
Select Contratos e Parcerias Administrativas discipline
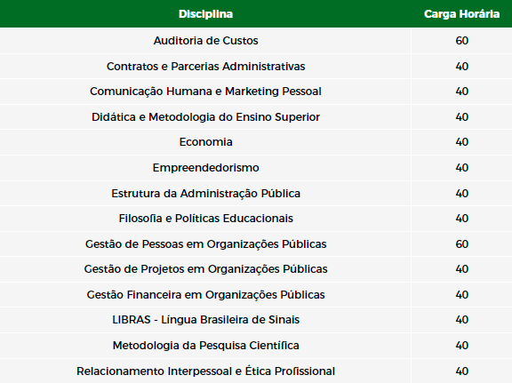tap(205, 67)
